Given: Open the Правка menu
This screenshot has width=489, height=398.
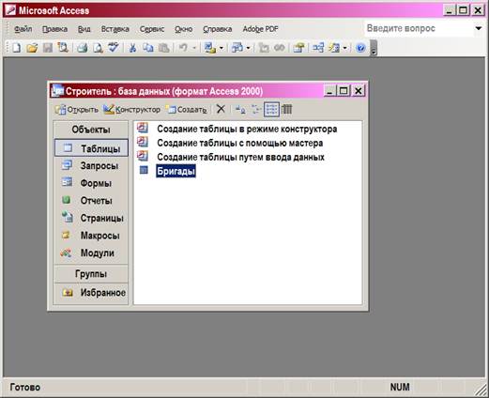Looking at the screenshot, I should point(54,29).
